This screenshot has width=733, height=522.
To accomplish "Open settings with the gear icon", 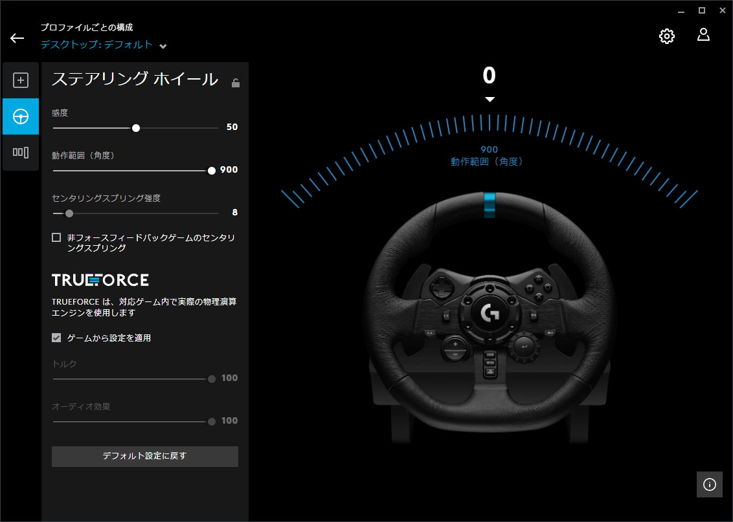I will [x=666, y=36].
